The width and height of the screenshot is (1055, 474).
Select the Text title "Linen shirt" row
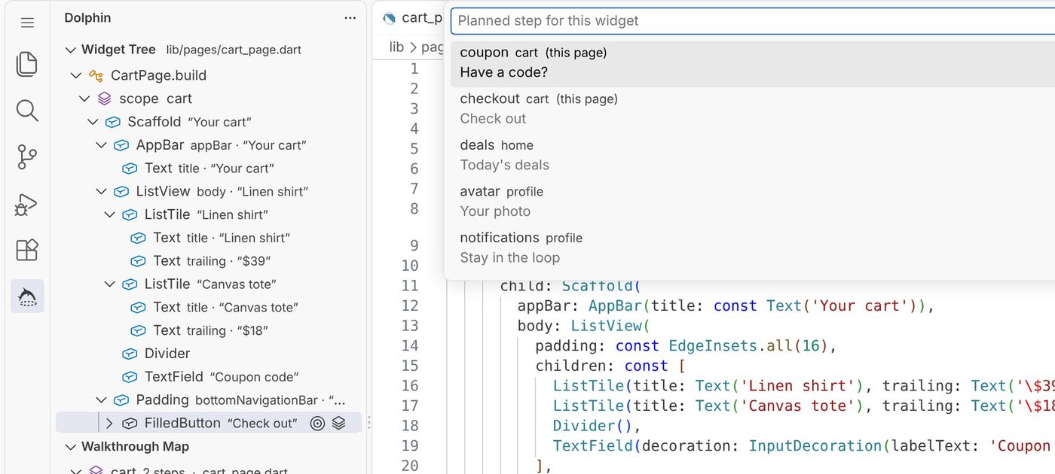[x=209, y=238]
